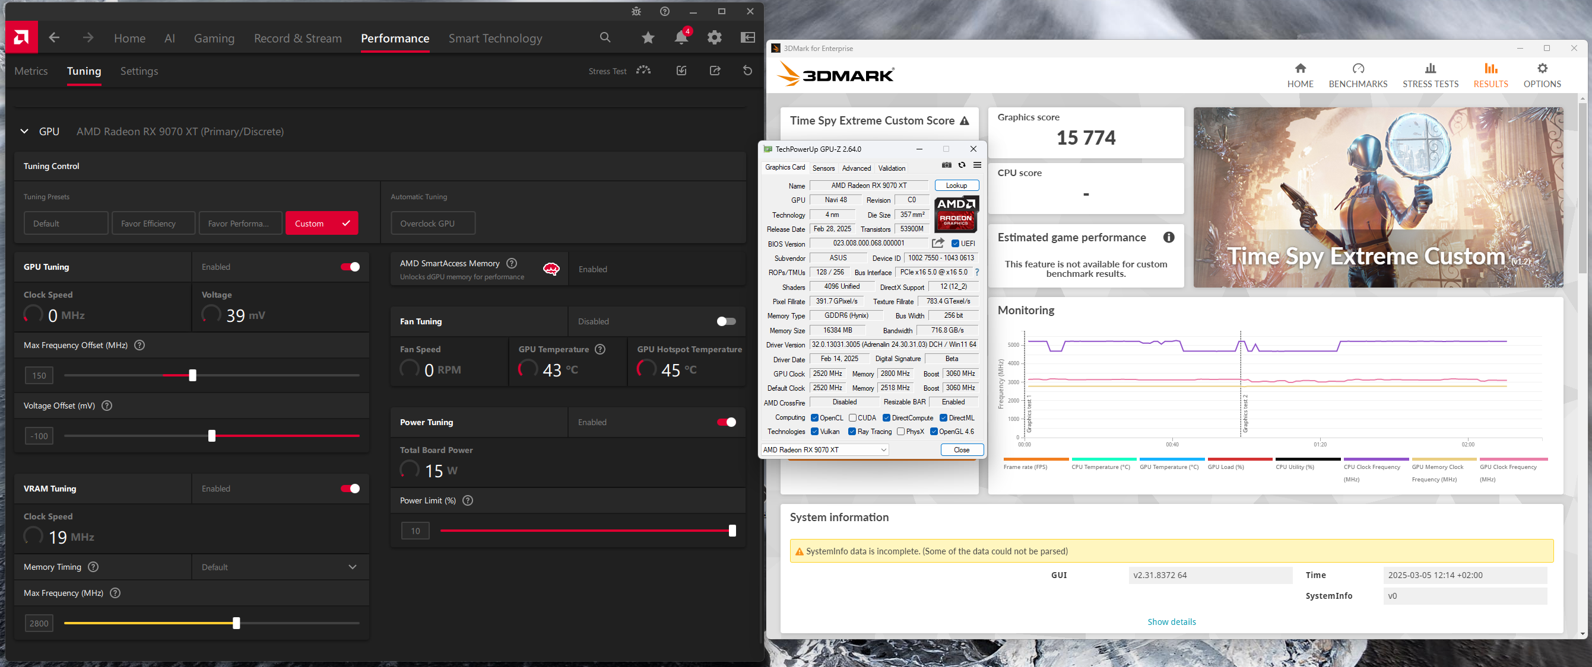Open favorites star icon in Adrenalin
Image resolution: width=1592 pixels, height=667 pixels.
tap(648, 39)
